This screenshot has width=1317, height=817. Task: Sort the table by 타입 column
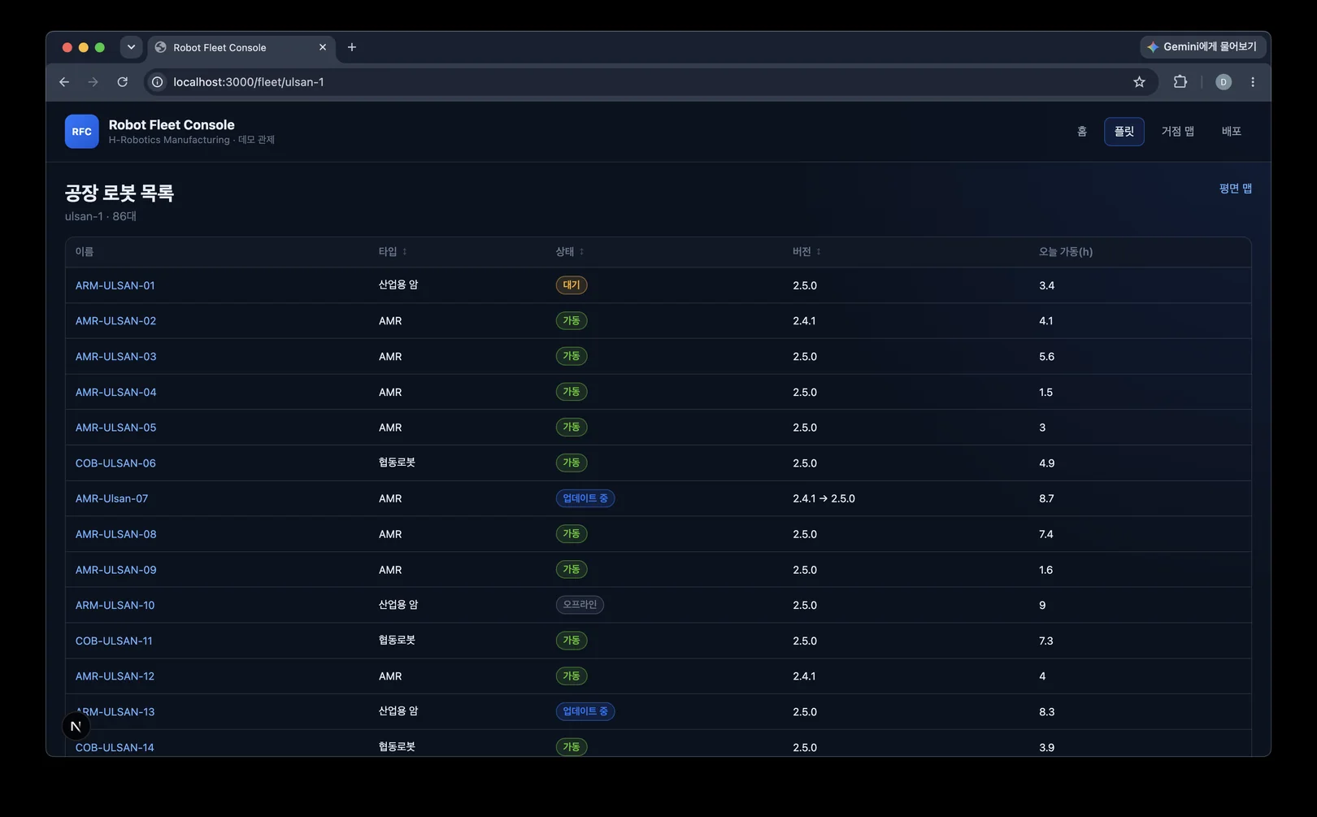point(393,252)
